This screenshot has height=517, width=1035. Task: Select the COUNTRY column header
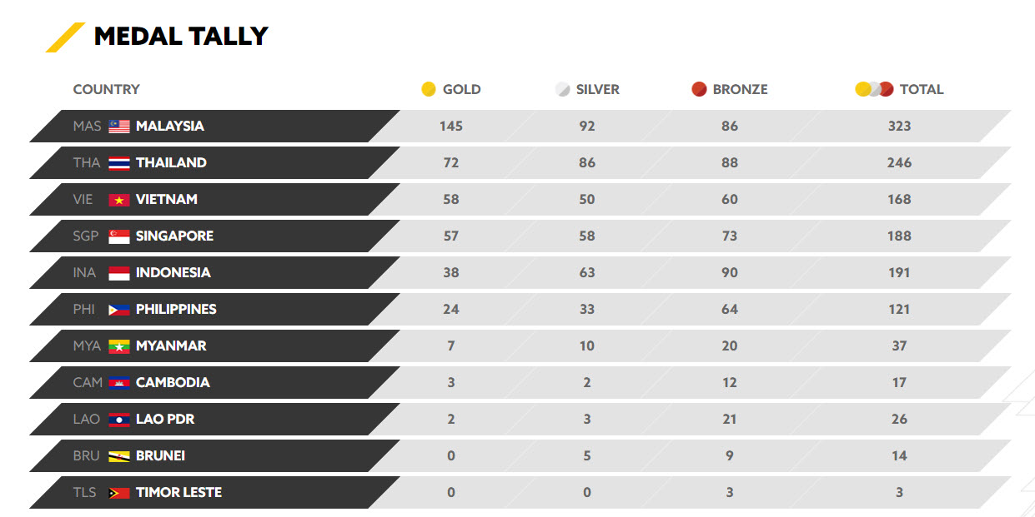click(x=106, y=89)
